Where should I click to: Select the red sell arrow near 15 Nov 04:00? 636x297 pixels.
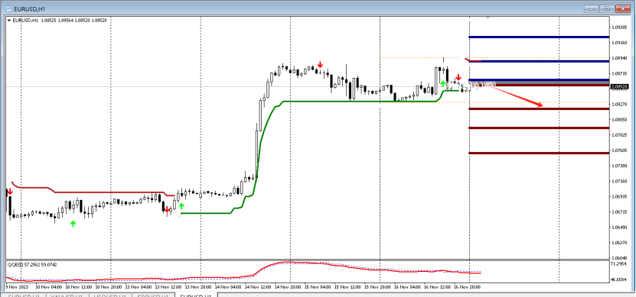pyautogui.click(x=321, y=65)
